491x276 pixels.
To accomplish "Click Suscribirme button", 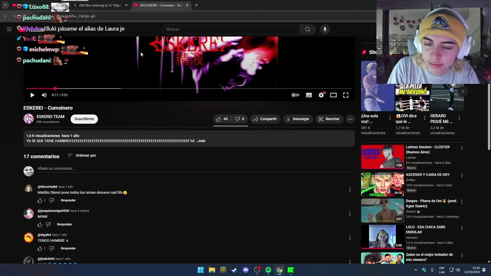I will pyautogui.click(x=84, y=119).
